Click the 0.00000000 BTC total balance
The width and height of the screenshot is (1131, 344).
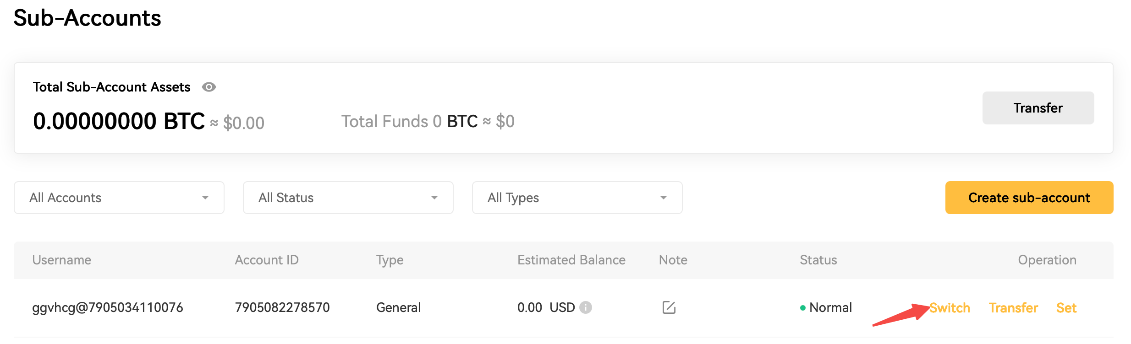click(119, 121)
